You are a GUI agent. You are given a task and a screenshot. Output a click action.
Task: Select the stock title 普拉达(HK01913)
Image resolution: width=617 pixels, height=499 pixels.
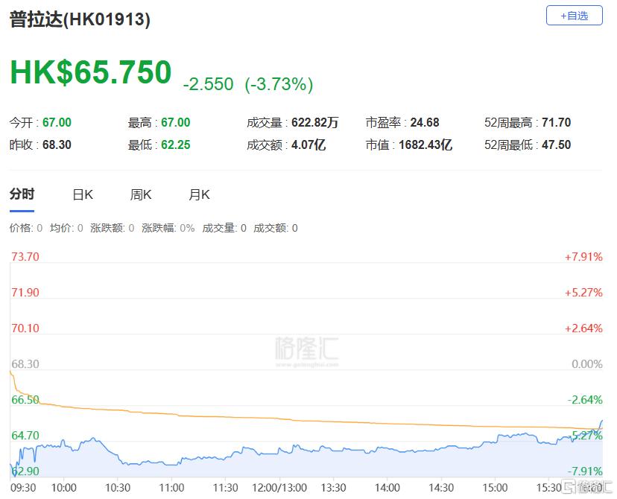point(80,19)
